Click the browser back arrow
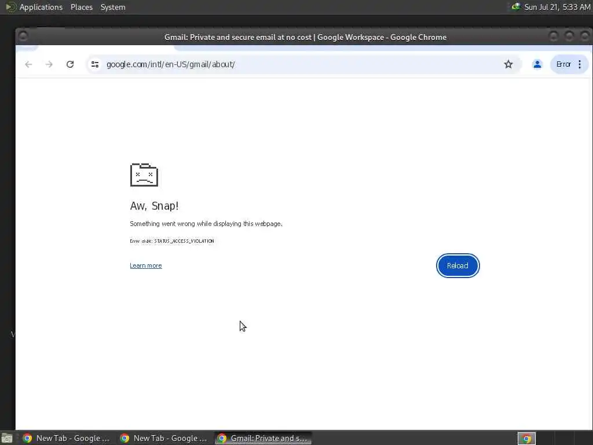The image size is (593, 445). coord(28,64)
